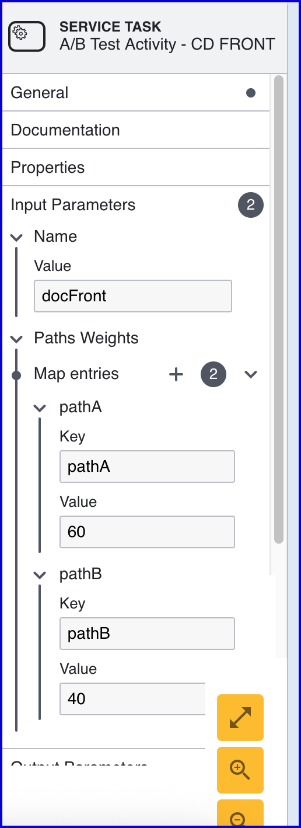
Task: Click the docFront value field
Action: [x=133, y=296]
